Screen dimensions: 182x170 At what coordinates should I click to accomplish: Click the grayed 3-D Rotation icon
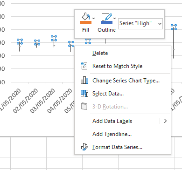[84, 106]
